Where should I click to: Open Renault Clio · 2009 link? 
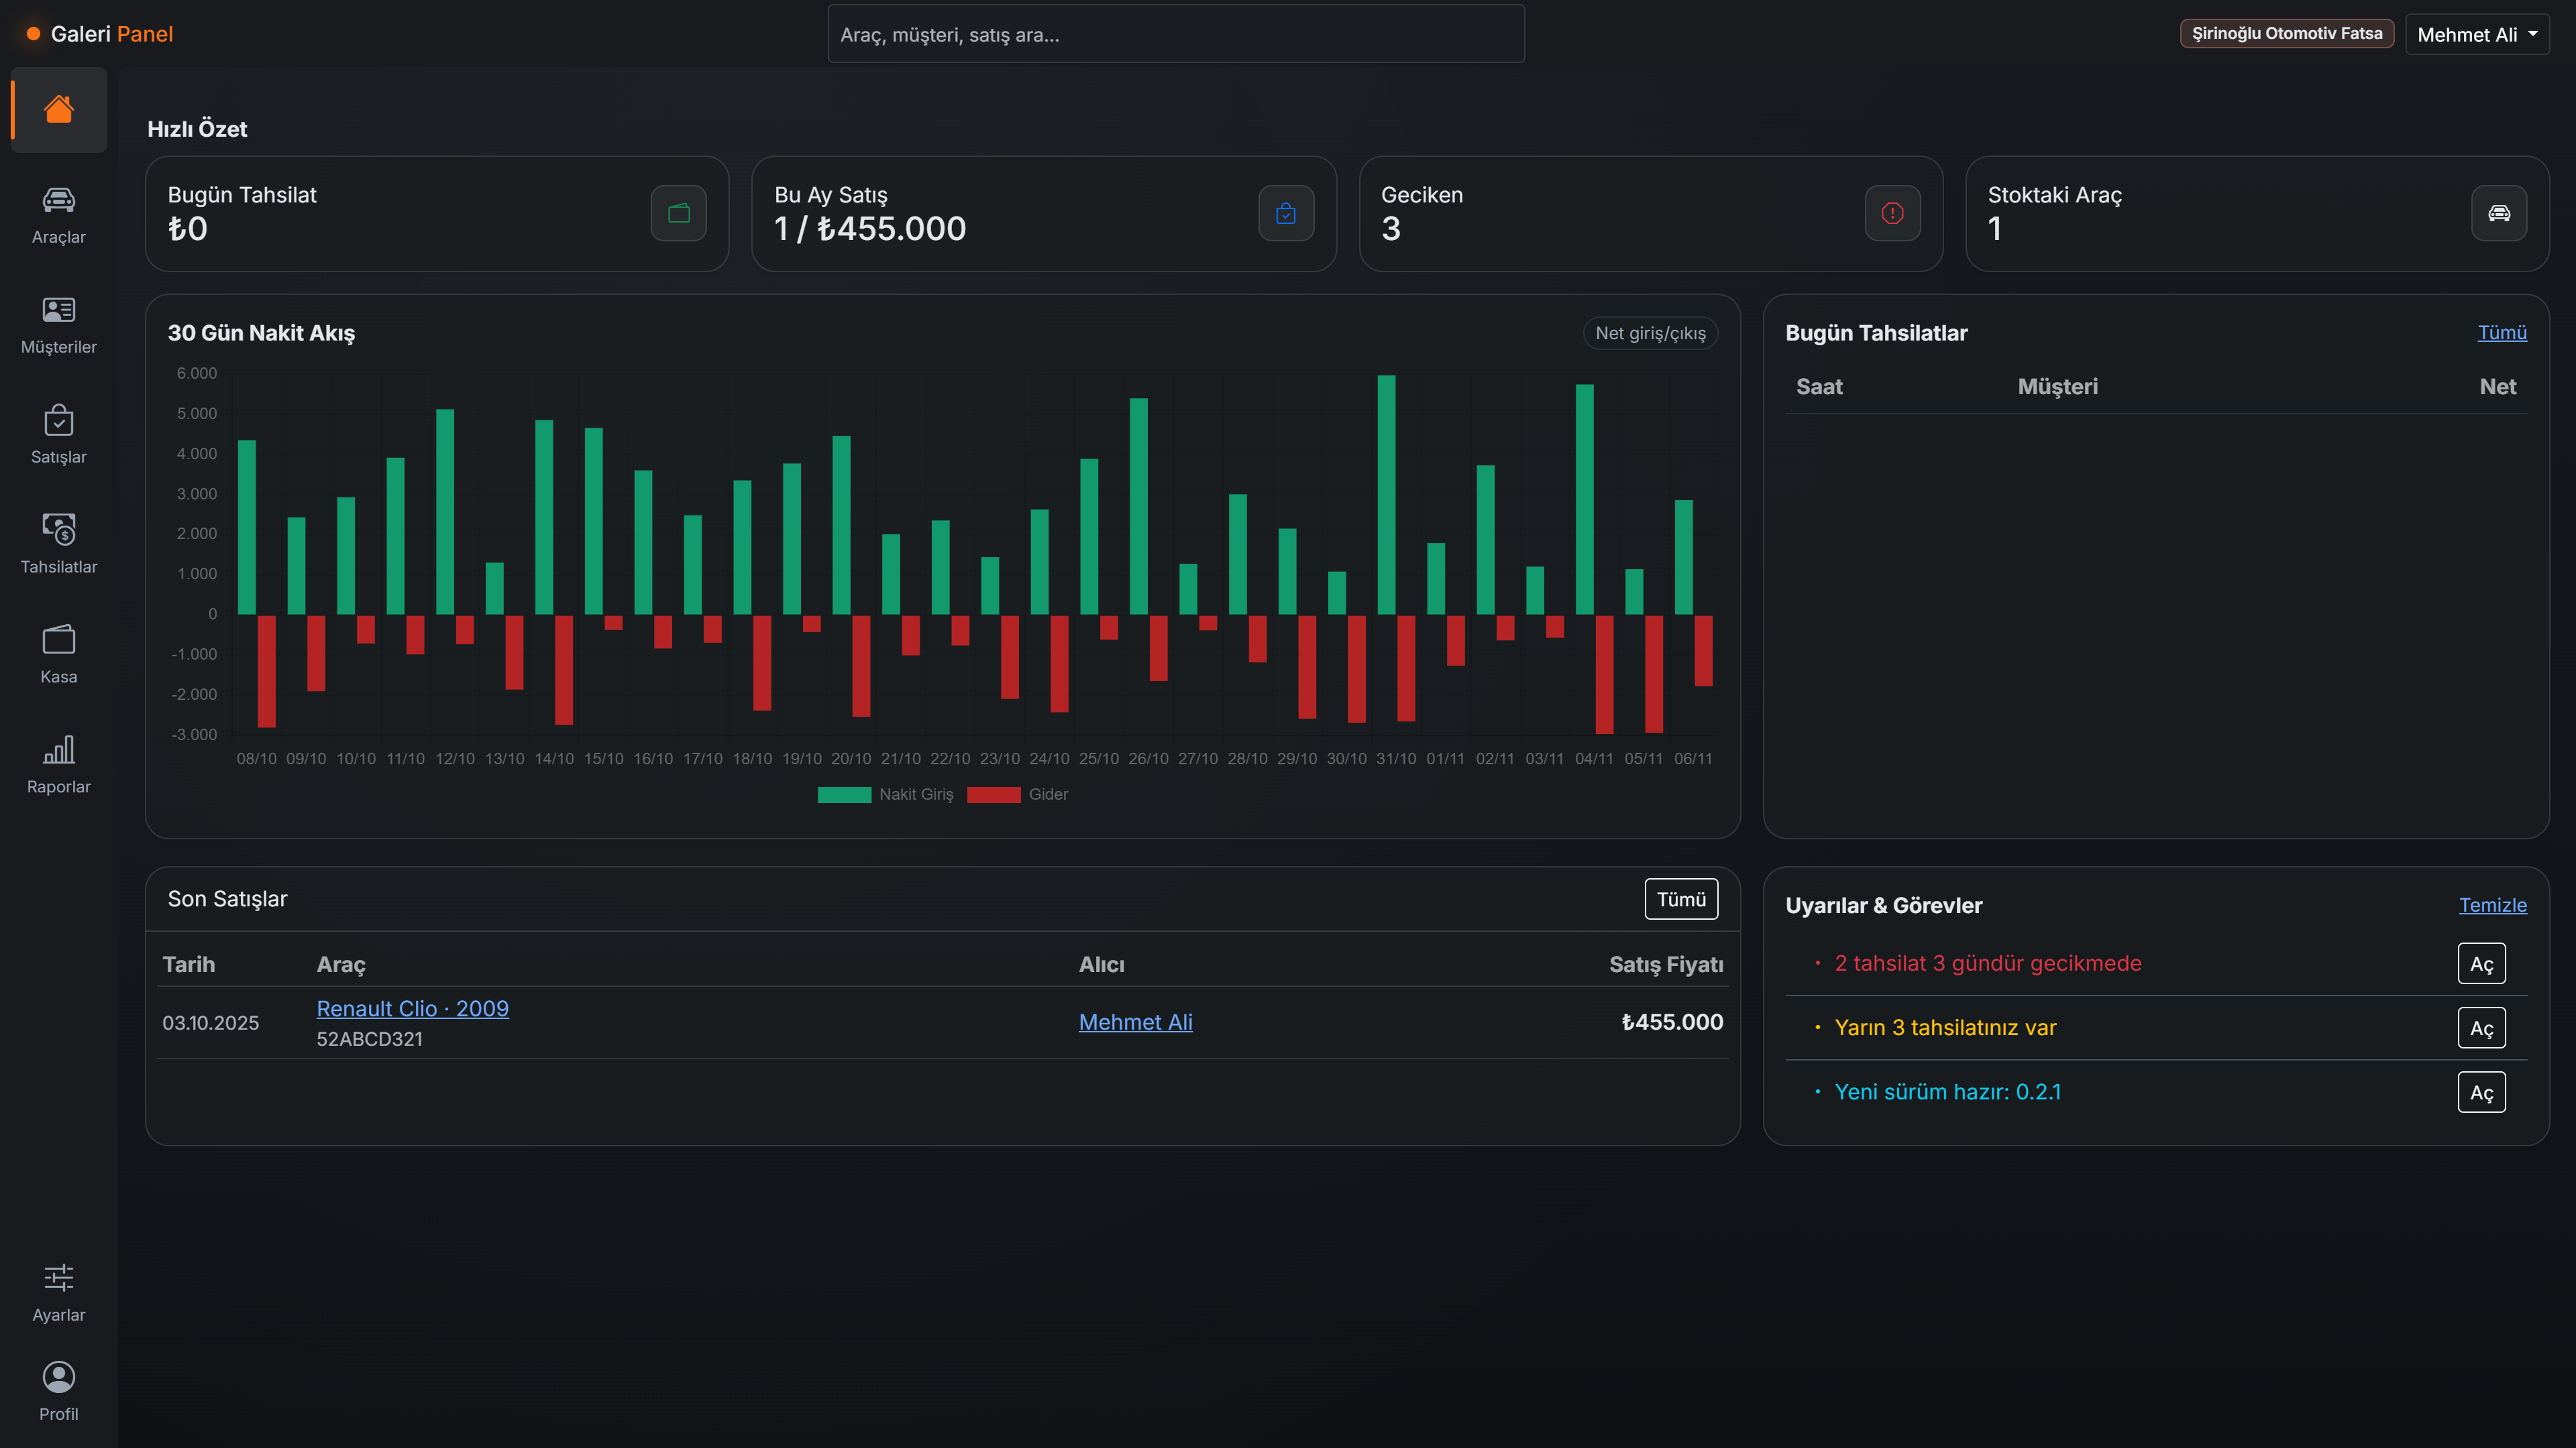[412, 1008]
